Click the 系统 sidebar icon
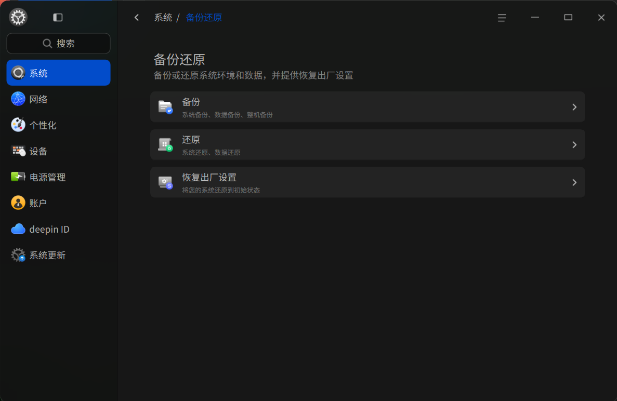The width and height of the screenshot is (617, 401). [x=18, y=73]
